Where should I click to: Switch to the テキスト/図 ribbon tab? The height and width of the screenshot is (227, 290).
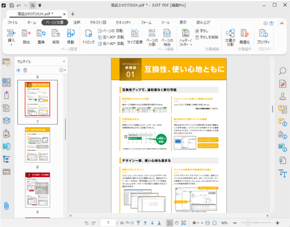coord(98,22)
